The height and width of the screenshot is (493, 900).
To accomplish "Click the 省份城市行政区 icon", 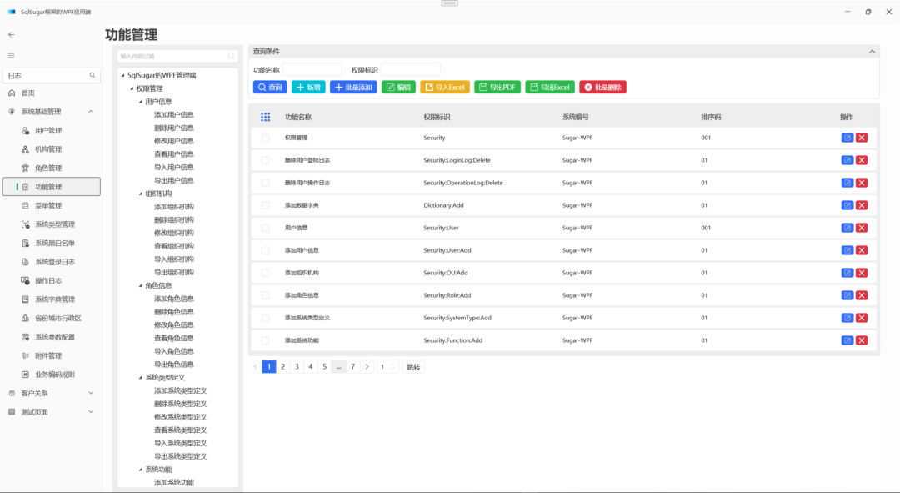I will pyautogui.click(x=25, y=319).
